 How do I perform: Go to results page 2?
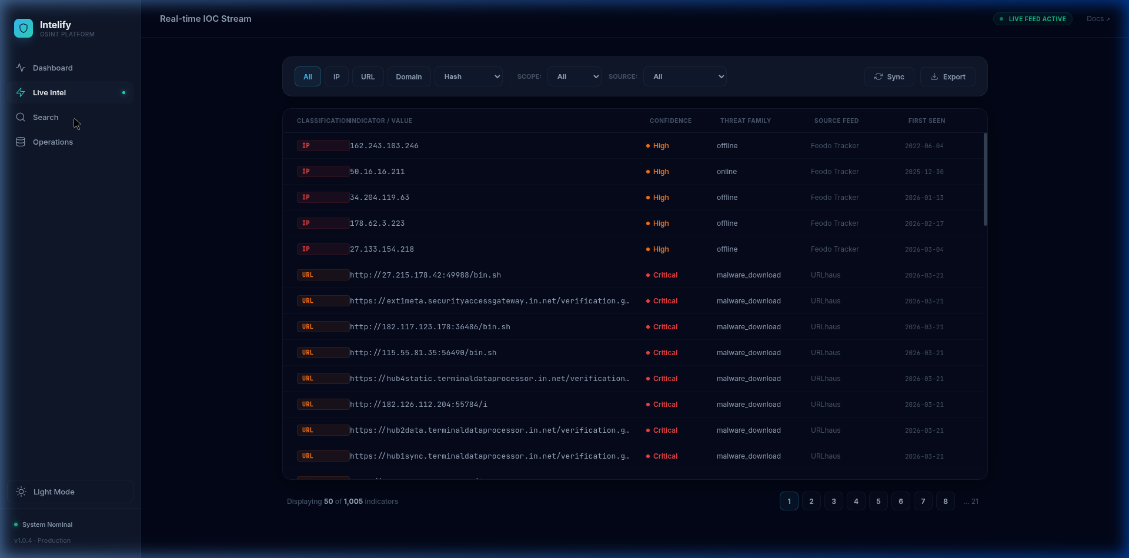(x=811, y=501)
